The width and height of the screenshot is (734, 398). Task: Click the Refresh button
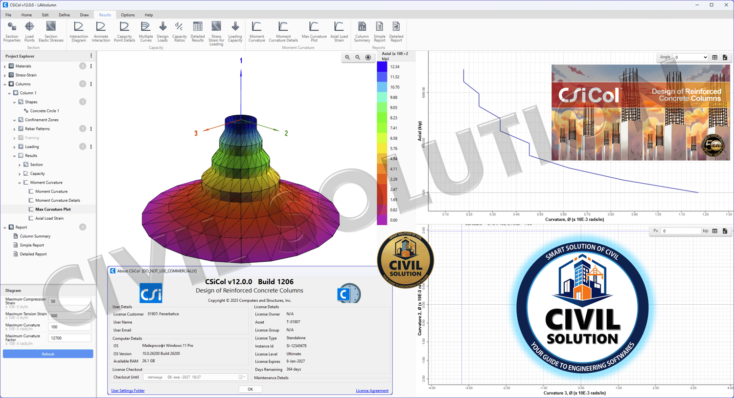(48, 354)
